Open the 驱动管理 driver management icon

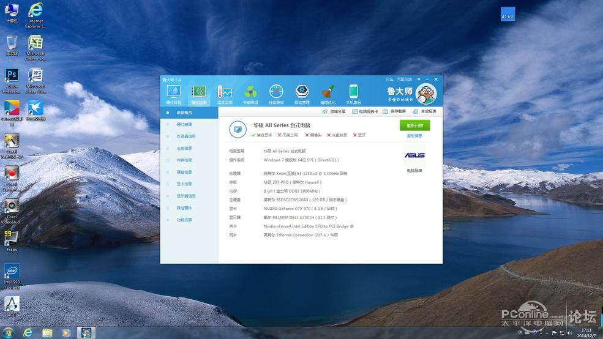[x=302, y=95]
